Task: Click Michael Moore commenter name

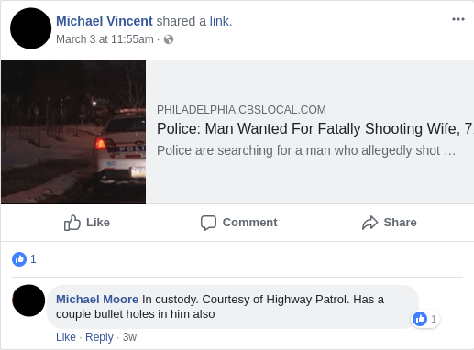Action: tap(97, 300)
